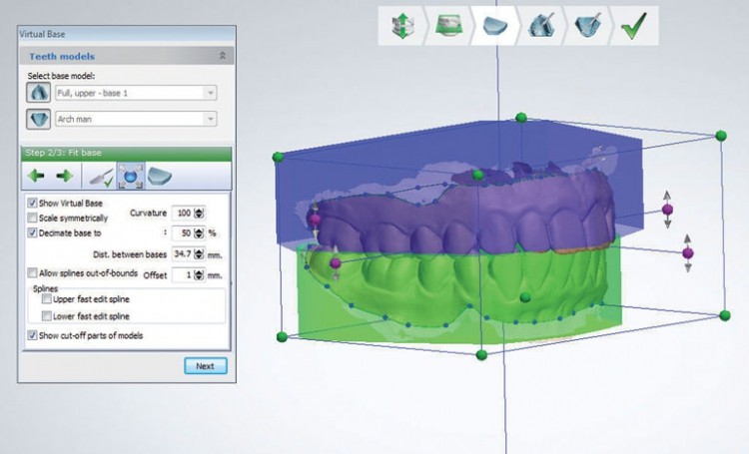Viewport: 749px width, 454px height.
Task: Click the upper base model icon
Action: pyautogui.click(x=38, y=93)
